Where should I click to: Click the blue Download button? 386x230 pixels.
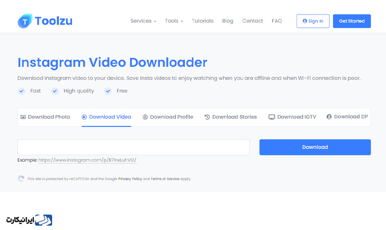coord(315,147)
